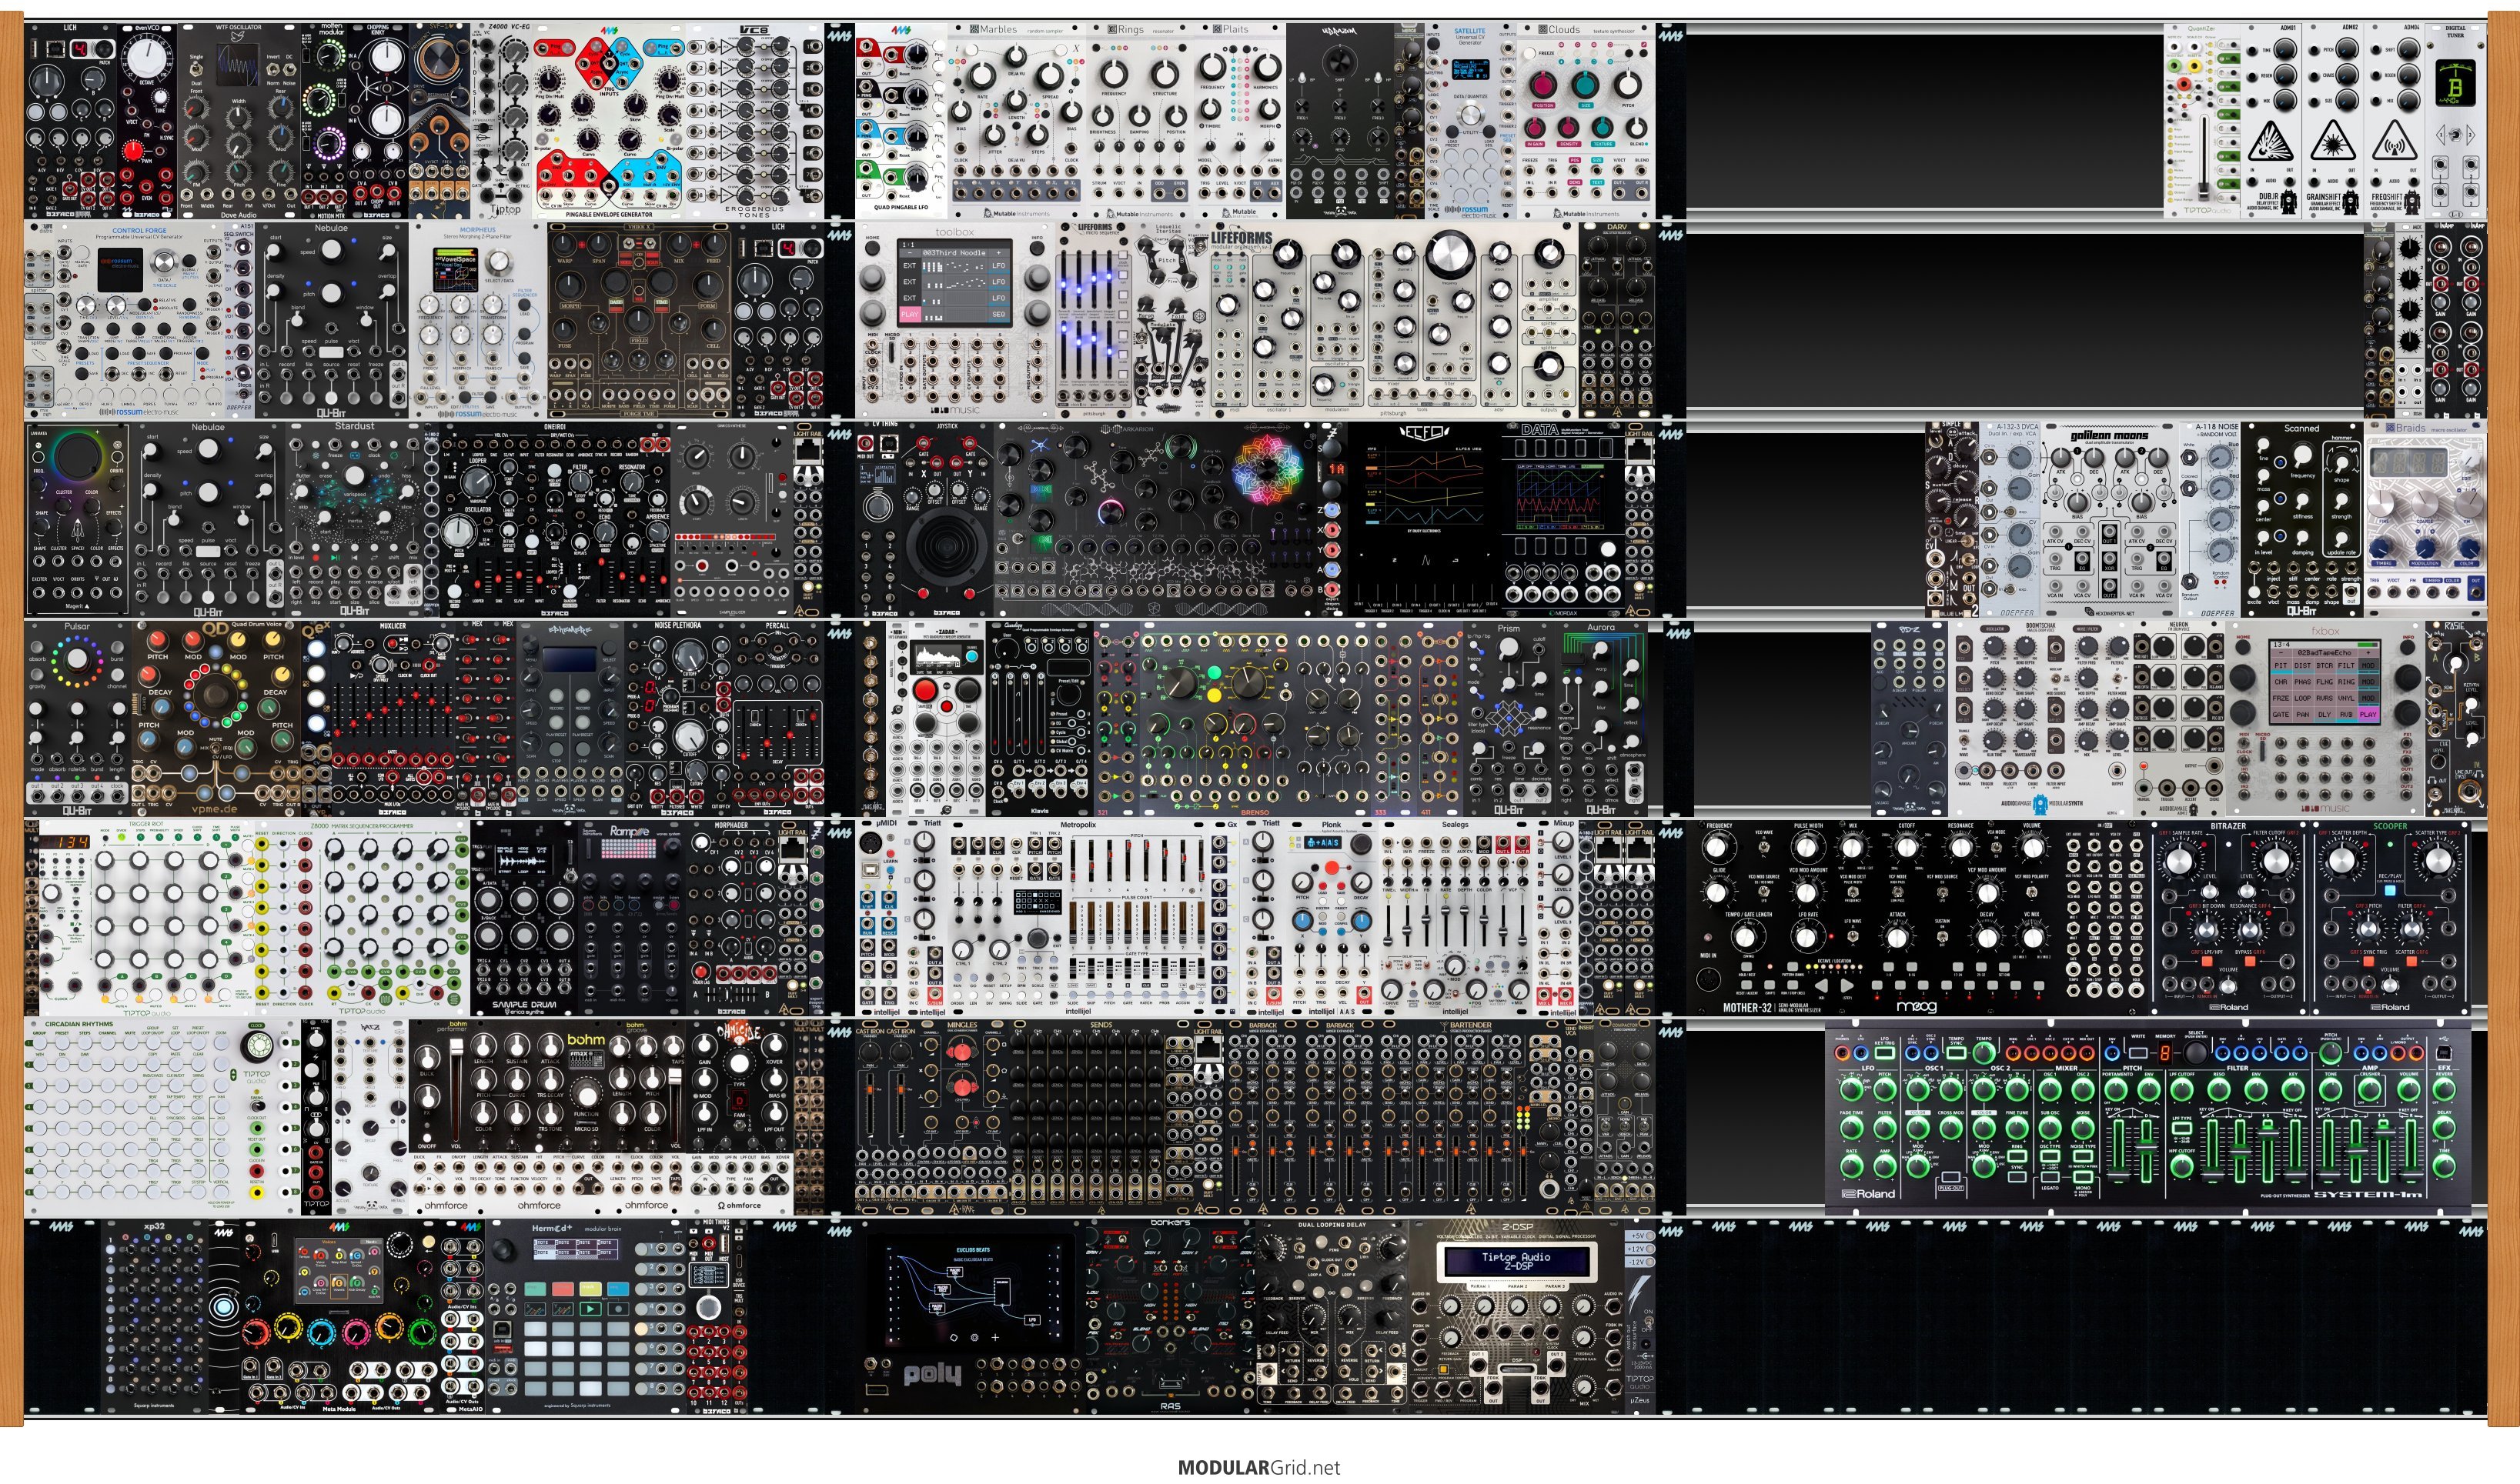Select the Braids macro oscillator module
This screenshot has width=2520, height=1484.
click(x=2425, y=518)
